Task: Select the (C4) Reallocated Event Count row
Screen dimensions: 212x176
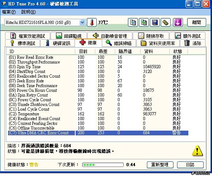Action: pyautogui.click(x=98, y=119)
